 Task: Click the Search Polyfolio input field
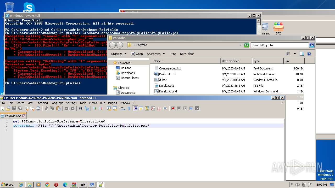280,45
